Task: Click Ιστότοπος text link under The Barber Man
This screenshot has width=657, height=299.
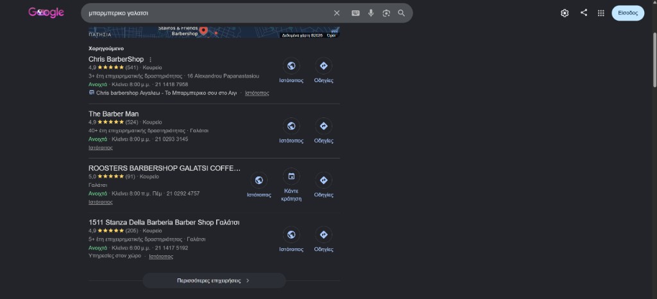Action: coord(101,148)
